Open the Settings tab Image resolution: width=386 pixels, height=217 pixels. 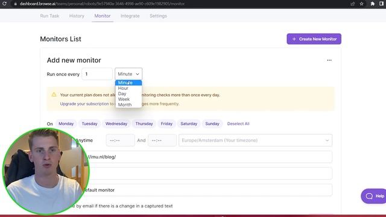click(x=158, y=16)
